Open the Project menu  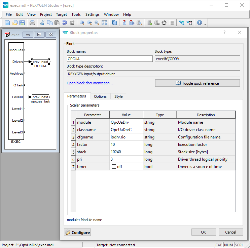click(46, 14)
